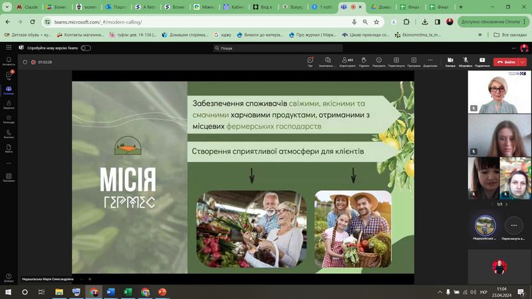532x299 pixels.
Task: Open the Chrome zoom indicator
Action: pos(365,22)
